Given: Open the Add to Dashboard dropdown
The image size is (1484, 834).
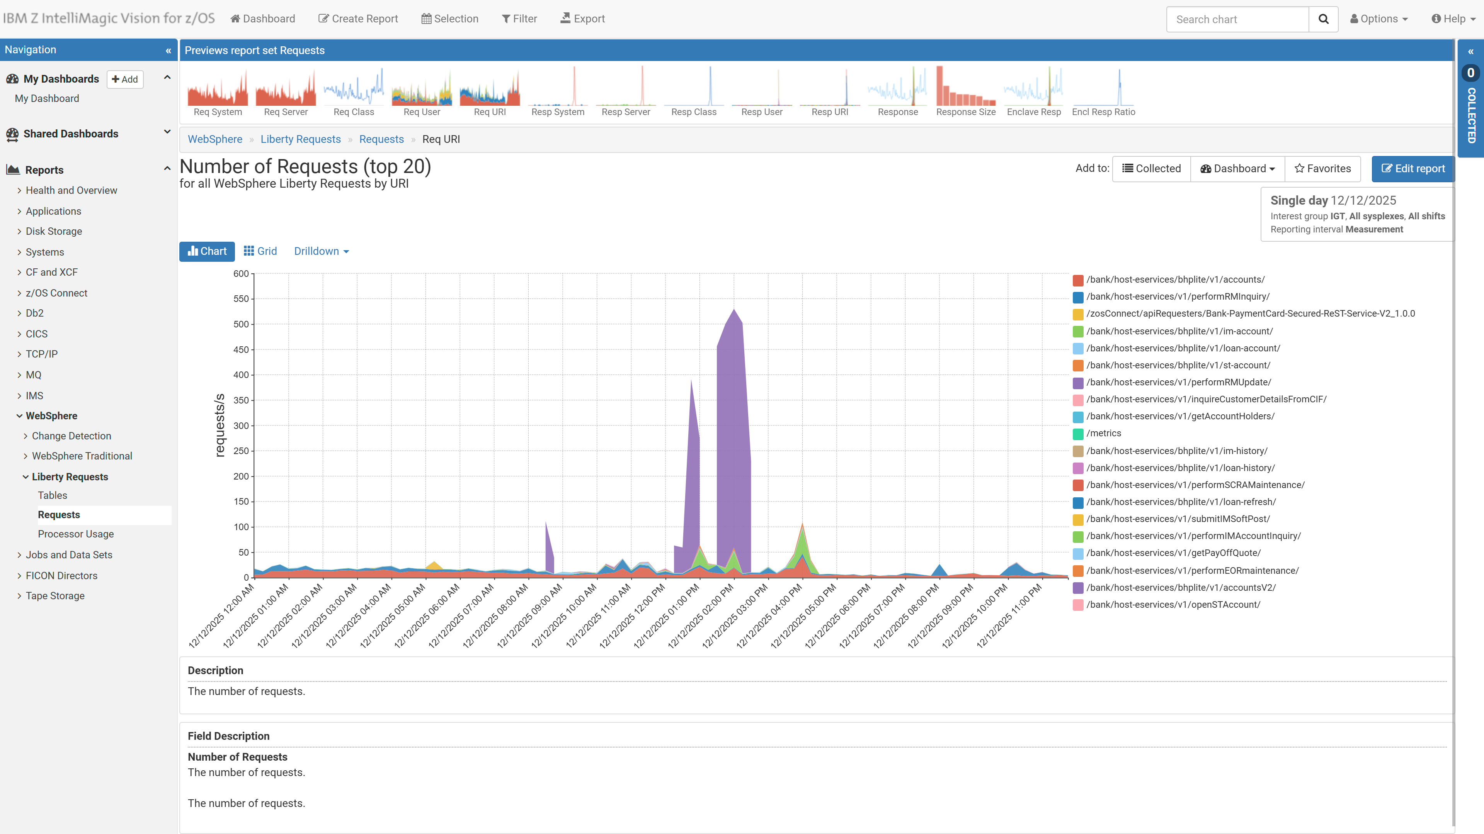Looking at the screenshot, I should click(x=1237, y=169).
